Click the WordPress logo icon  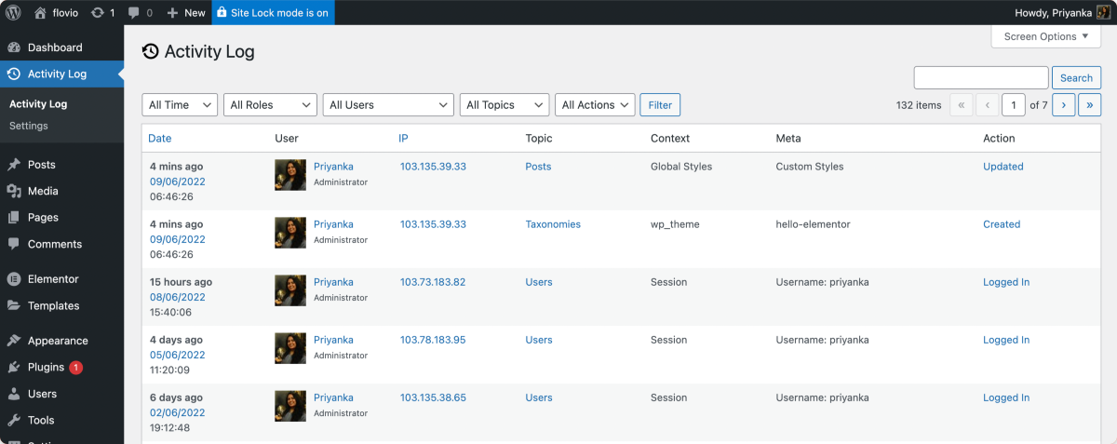13,13
